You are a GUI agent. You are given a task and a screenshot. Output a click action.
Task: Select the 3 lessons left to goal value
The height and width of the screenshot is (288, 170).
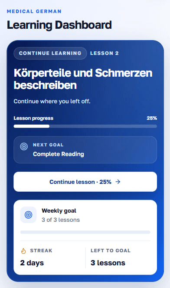pyautogui.click(x=108, y=263)
